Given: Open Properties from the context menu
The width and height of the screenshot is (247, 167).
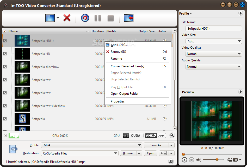Looking at the screenshot, I should pos(138,101).
